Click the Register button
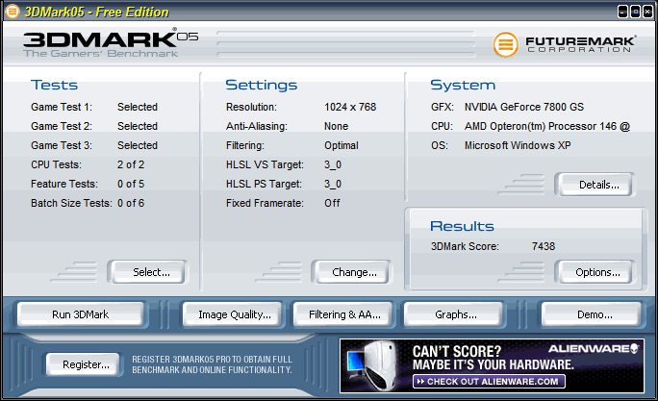 coord(83,364)
